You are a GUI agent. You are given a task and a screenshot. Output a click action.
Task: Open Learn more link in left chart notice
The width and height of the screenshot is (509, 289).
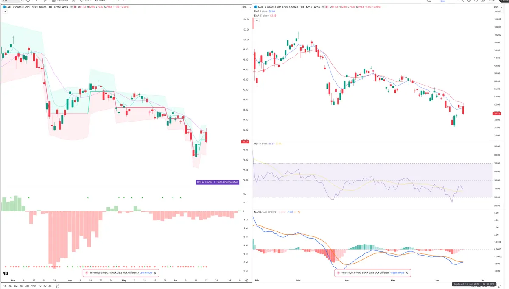pyautogui.click(x=146, y=273)
